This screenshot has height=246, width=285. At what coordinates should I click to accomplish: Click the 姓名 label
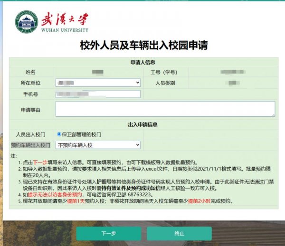(30, 72)
